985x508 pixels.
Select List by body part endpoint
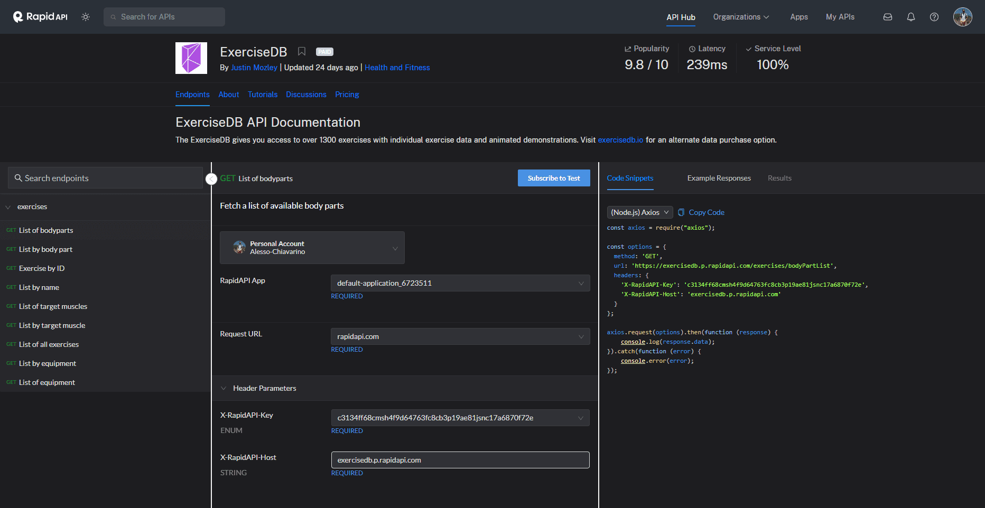click(x=105, y=249)
